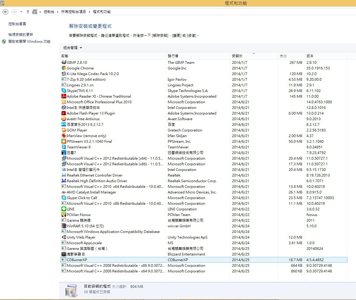Click the Google Chrome icon in list
Image resolution: width=356 pixels, height=300 pixels.
64,68
